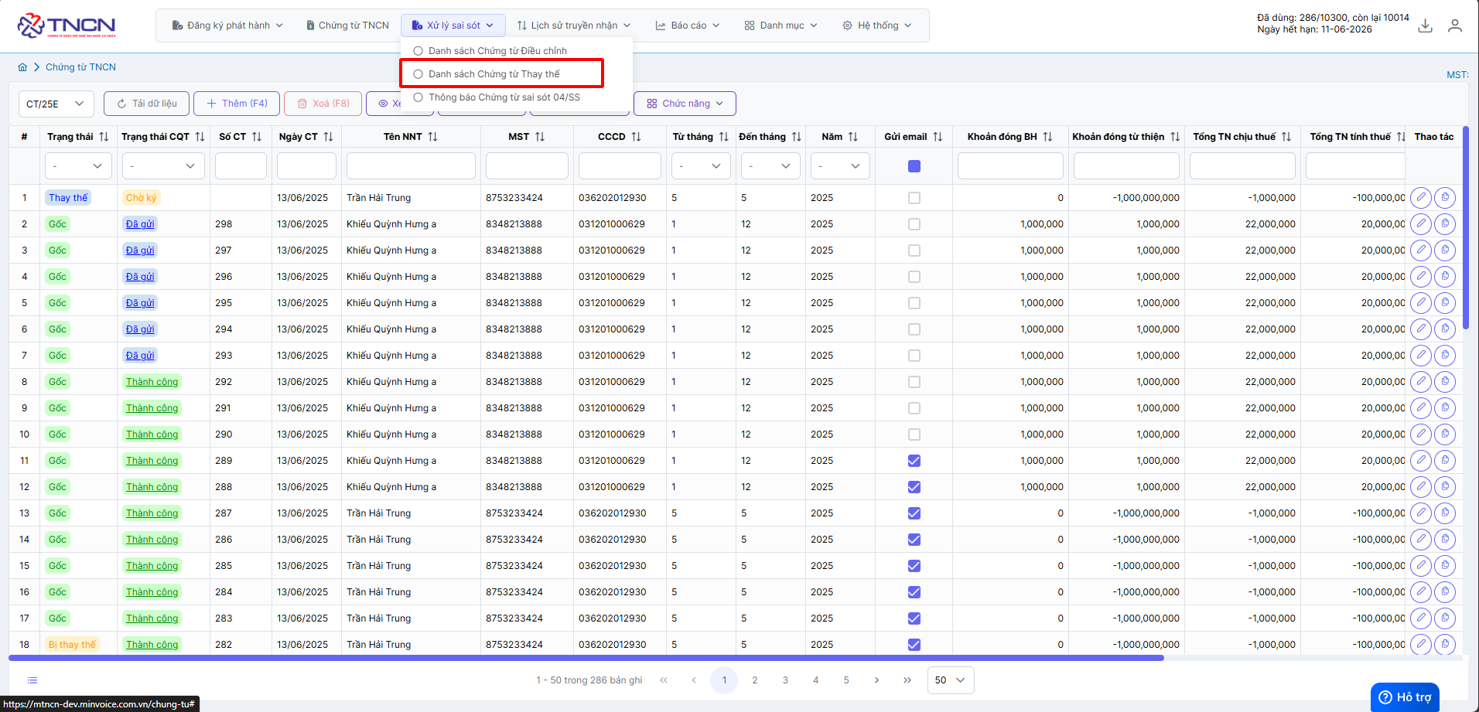The height and width of the screenshot is (712, 1479).
Task: Click Xoá (F8) button
Action: [x=323, y=104]
